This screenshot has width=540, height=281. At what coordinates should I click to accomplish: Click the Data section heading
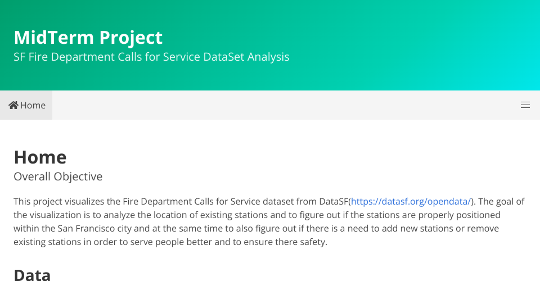point(32,274)
